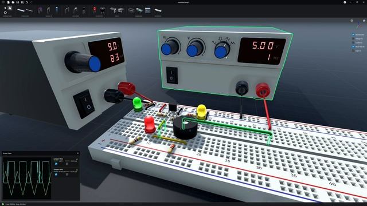Click the undo arrow icon
The height and width of the screenshot is (206, 367).
click(27, 2)
